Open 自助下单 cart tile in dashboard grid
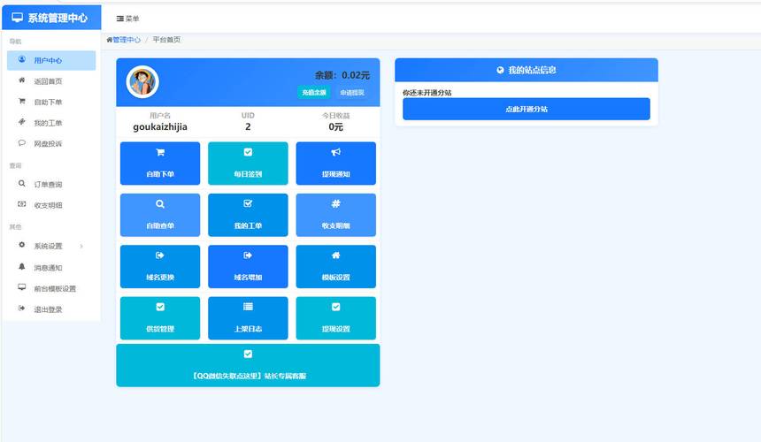This screenshot has height=442, width=761. (159, 164)
